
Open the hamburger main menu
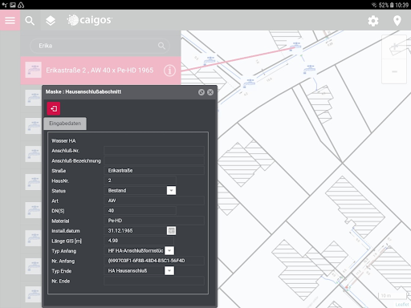tap(10, 20)
